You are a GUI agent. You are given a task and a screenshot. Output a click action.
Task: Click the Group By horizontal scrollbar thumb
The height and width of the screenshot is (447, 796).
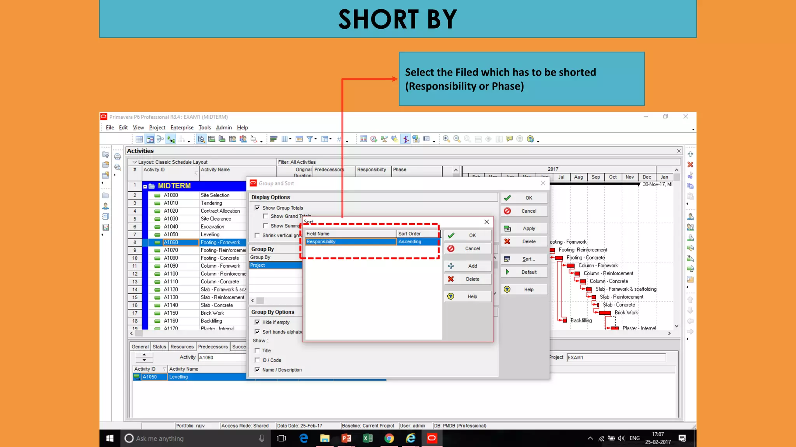pyautogui.click(x=260, y=301)
